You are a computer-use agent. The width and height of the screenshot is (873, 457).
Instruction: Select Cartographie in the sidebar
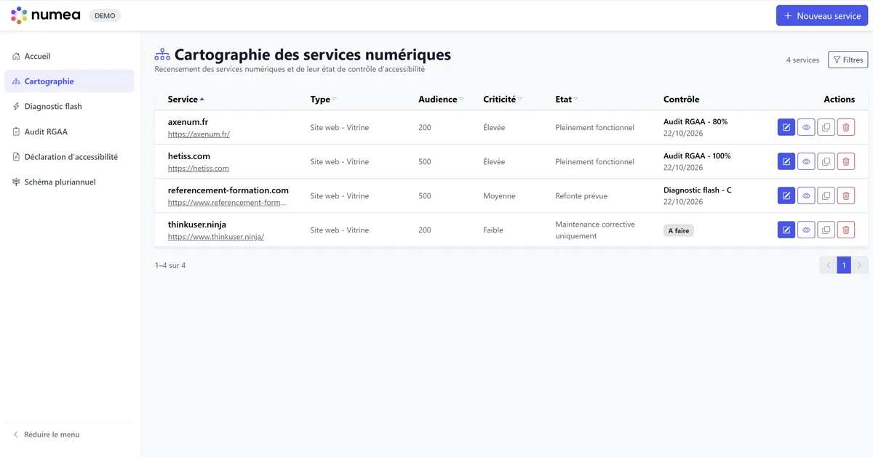[69, 81]
